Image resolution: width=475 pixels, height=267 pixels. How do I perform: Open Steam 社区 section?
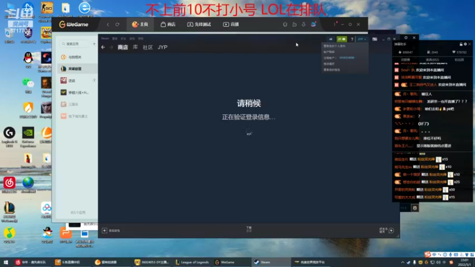pos(147,47)
